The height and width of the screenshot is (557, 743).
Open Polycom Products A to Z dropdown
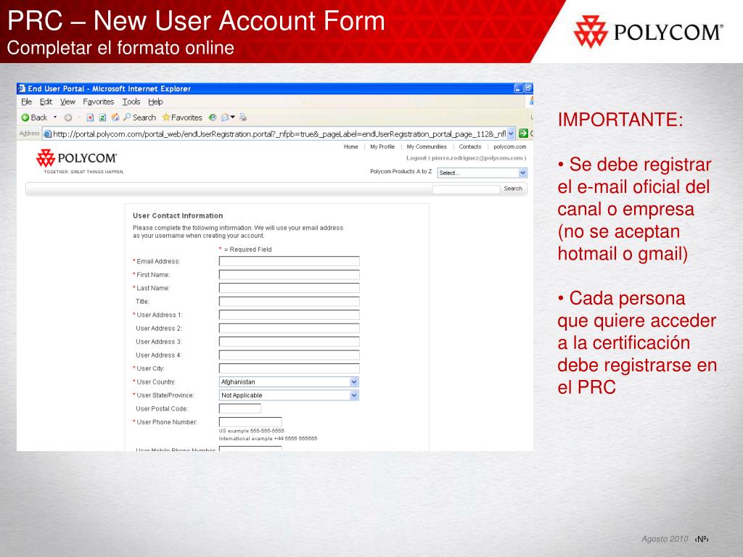pyautogui.click(x=482, y=173)
